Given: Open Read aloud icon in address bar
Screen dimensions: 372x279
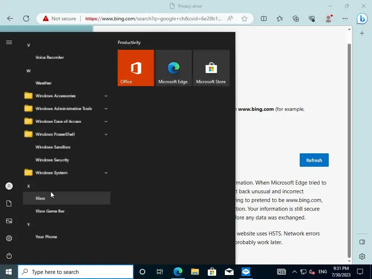Looking at the screenshot, I should pos(230,19).
